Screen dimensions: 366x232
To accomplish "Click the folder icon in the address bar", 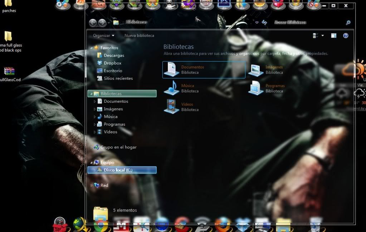I will tap(116, 23).
